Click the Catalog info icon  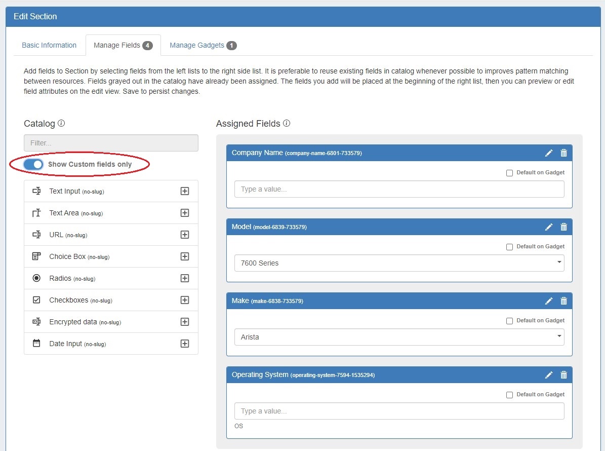[61, 123]
